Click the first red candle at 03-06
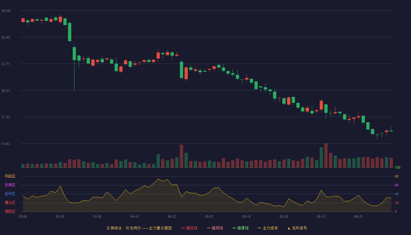The image size is (411, 235). 23,20
